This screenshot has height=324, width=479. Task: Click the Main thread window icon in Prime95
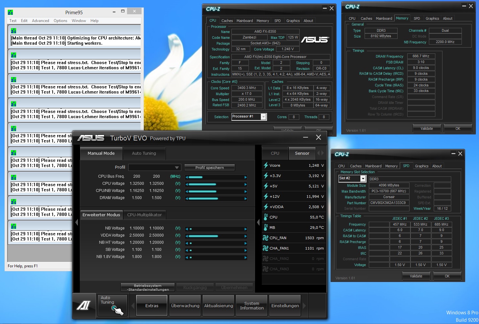pyautogui.click(x=14, y=31)
